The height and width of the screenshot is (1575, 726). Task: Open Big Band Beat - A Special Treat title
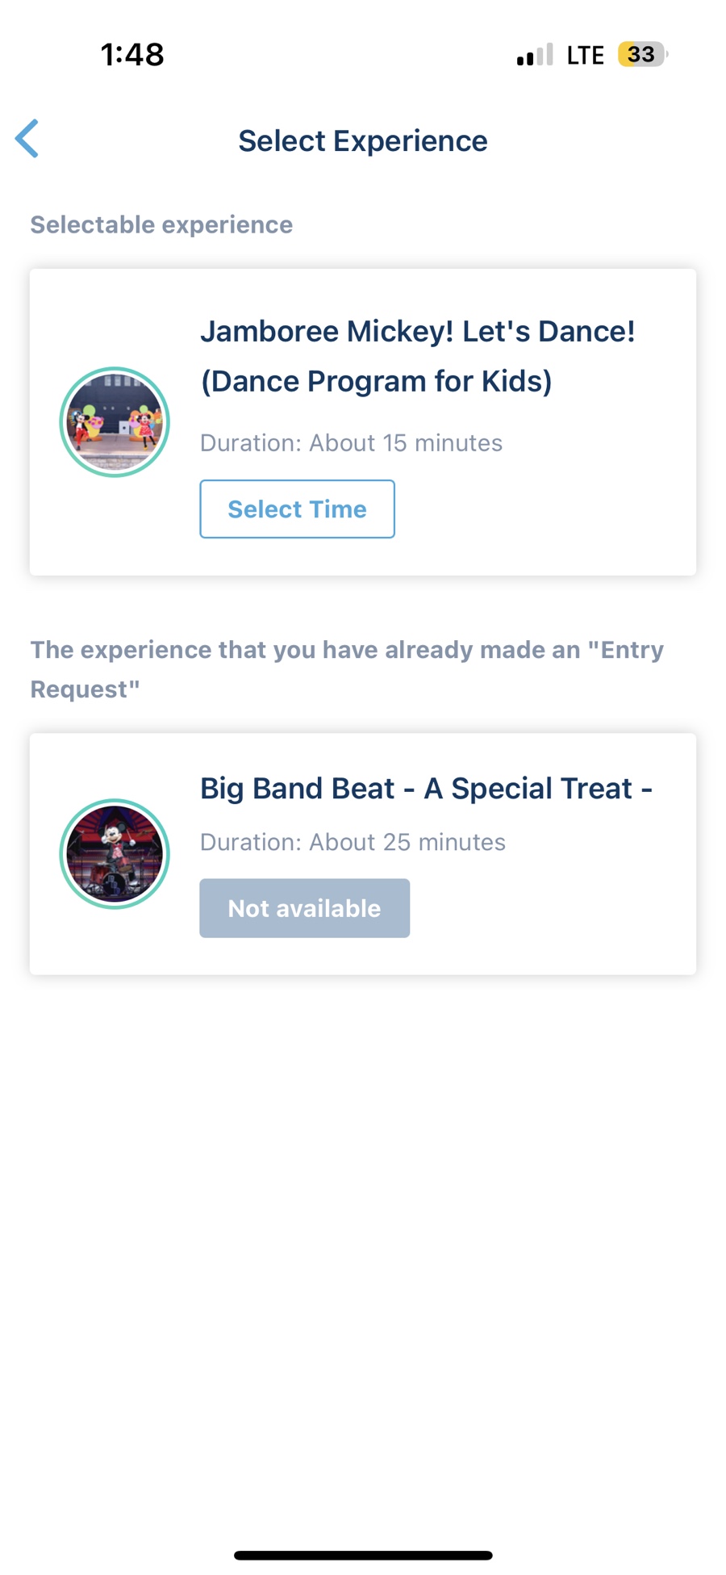click(426, 788)
